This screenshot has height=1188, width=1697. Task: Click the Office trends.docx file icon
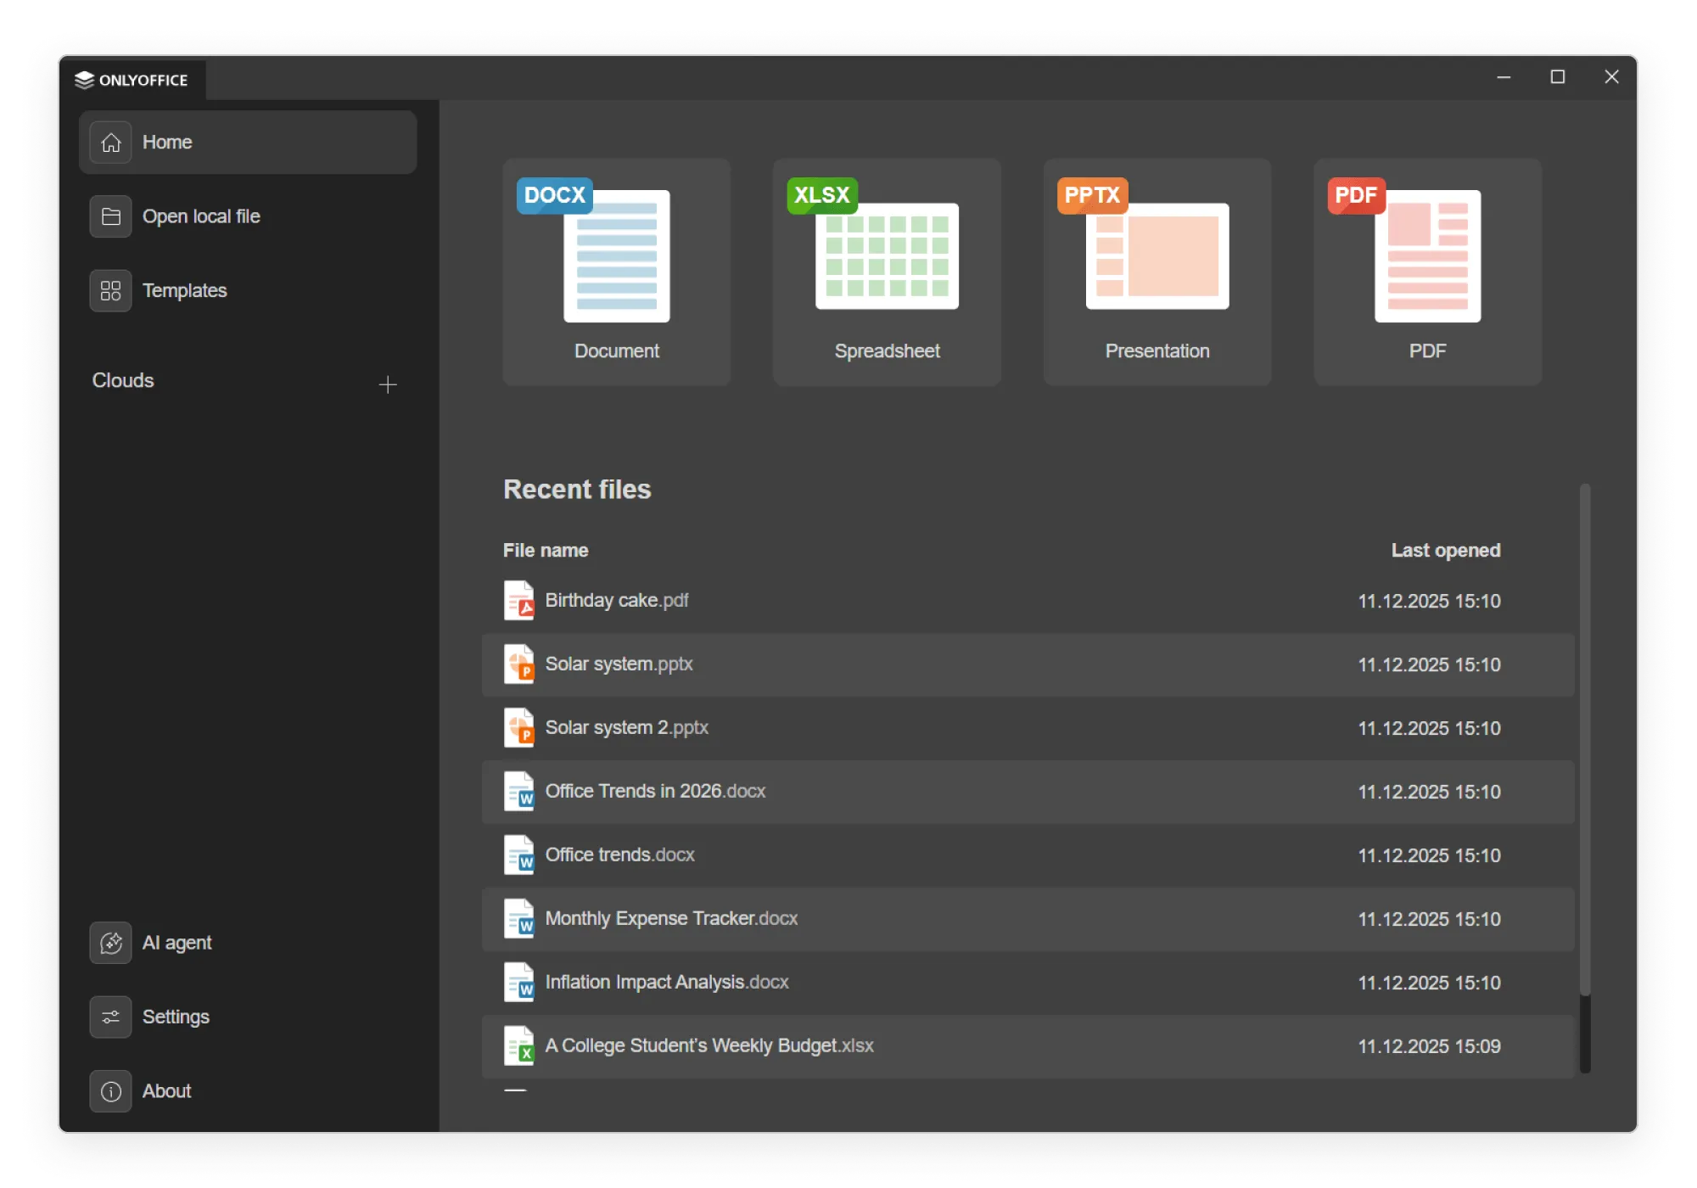click(518, 855)
